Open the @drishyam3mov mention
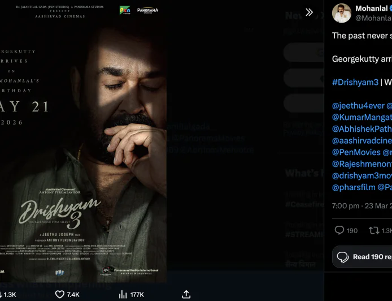The width and height of the screenshot is (392, 301). coord(361,175)
